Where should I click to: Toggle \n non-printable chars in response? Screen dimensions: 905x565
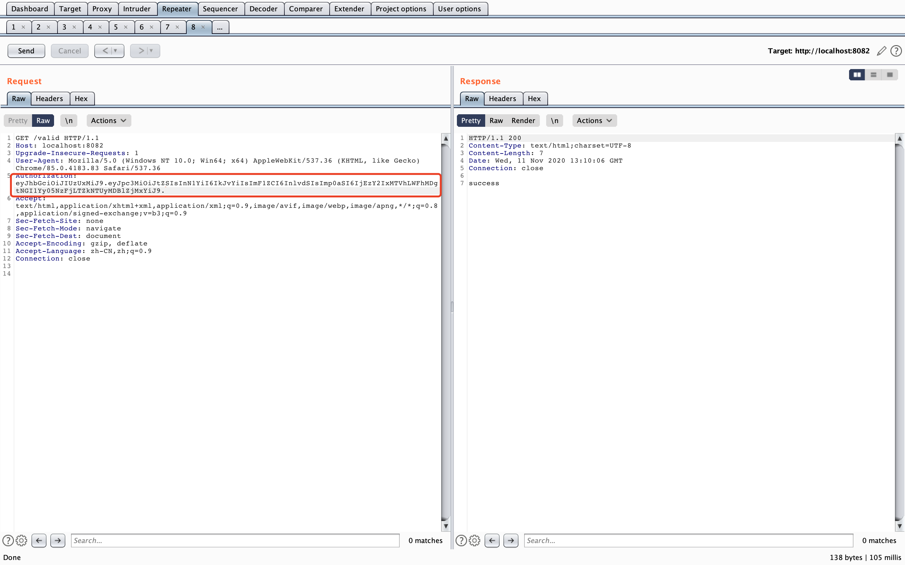click(554, 120)
